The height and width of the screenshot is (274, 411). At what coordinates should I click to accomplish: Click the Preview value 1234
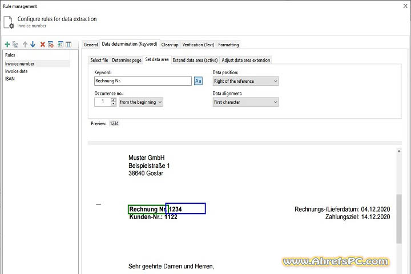(x=114, y=123)
